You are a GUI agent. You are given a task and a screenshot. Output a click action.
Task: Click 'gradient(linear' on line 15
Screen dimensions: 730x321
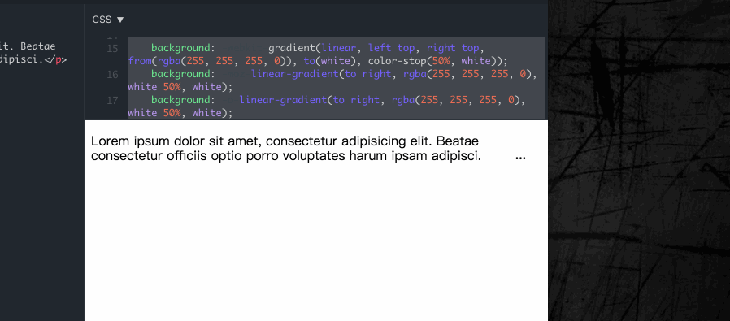[312, 48]
